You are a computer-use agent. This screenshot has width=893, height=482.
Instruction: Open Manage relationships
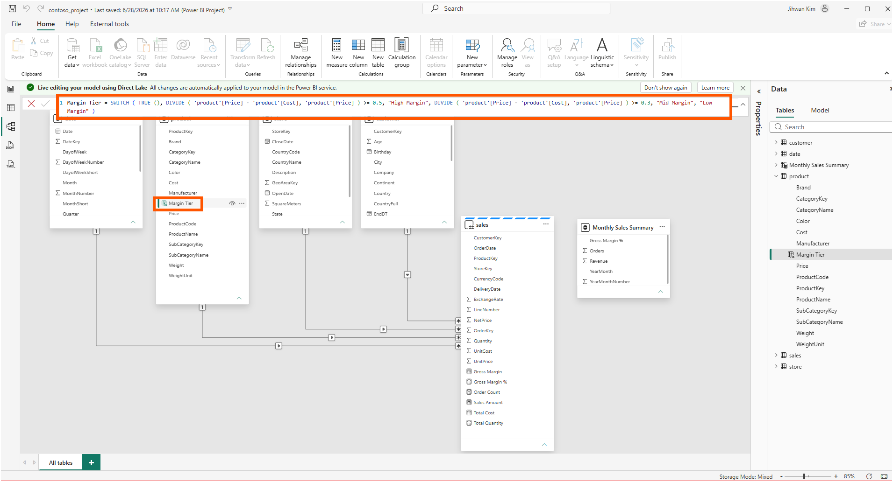coord(301,53)
